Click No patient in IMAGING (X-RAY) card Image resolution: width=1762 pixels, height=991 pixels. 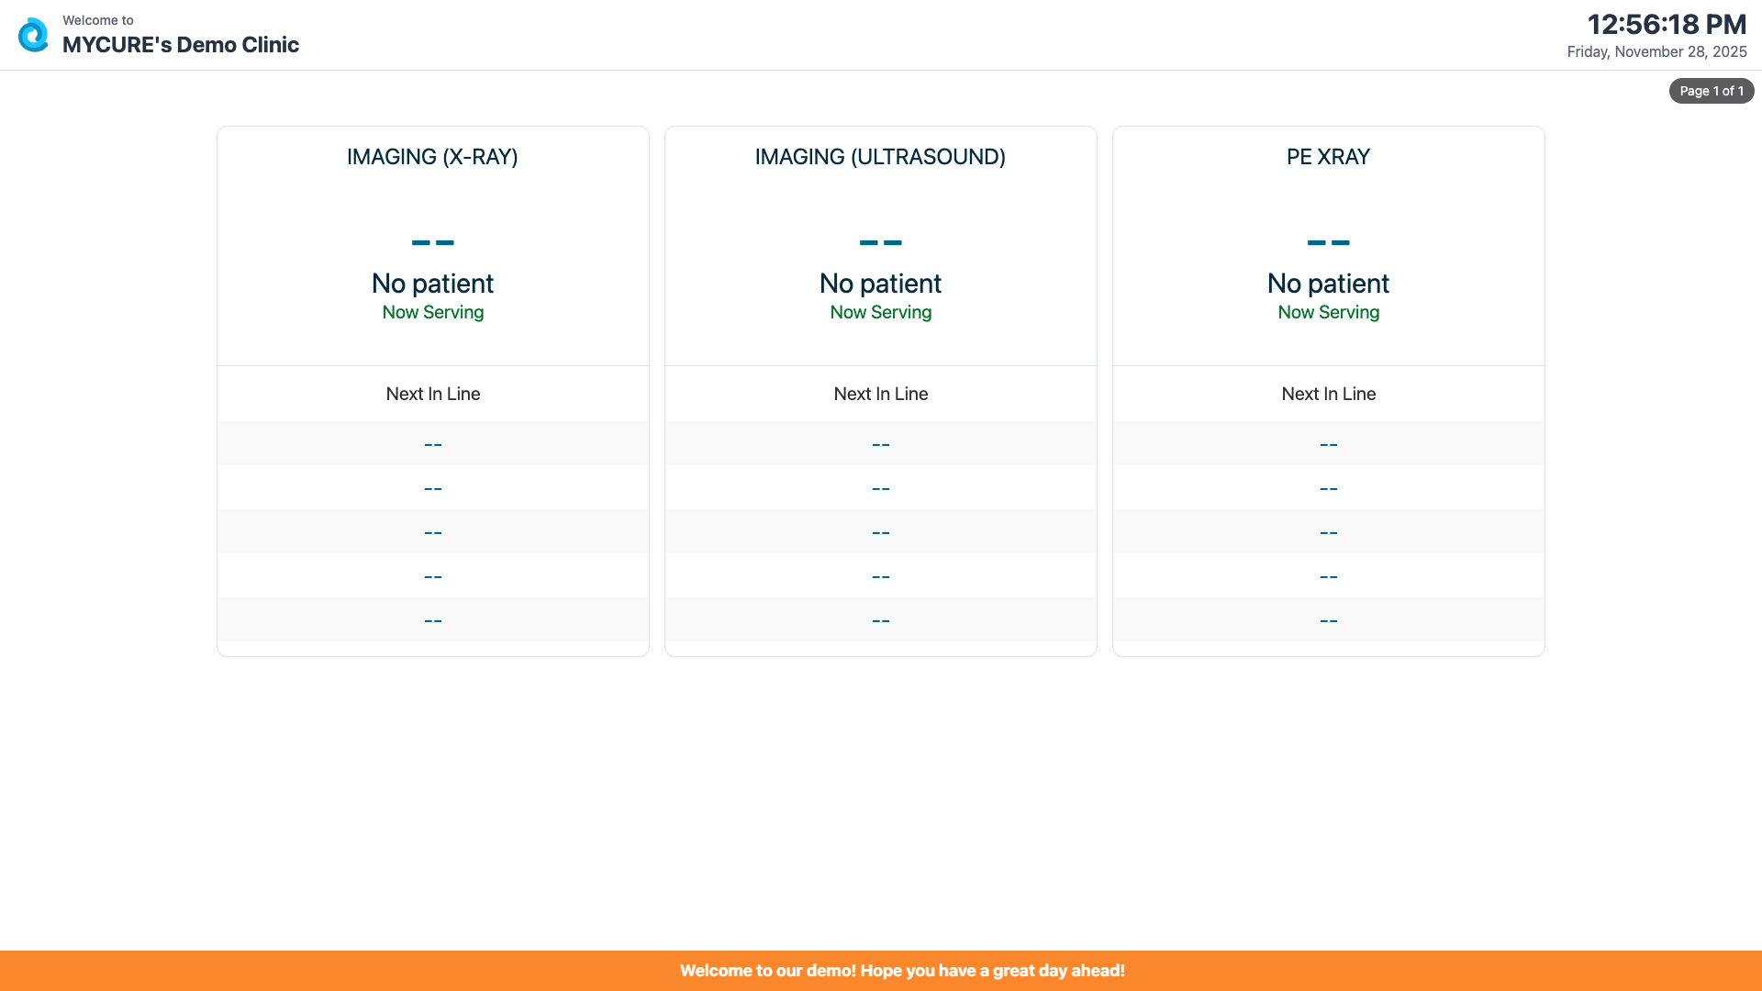point(432,284)
